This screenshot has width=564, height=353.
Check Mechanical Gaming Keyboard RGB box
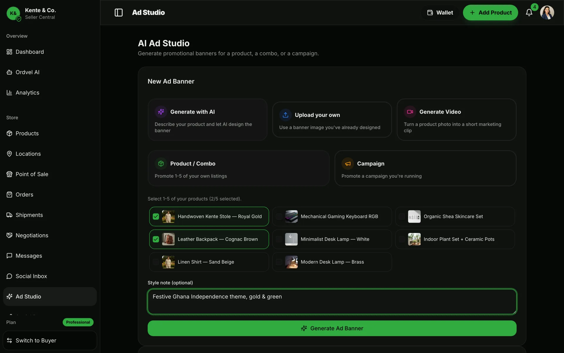click(279, 217)
